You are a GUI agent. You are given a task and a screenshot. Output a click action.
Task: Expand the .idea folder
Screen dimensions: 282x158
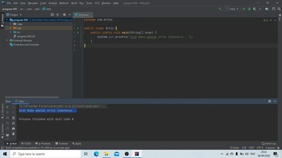point(11,24)
